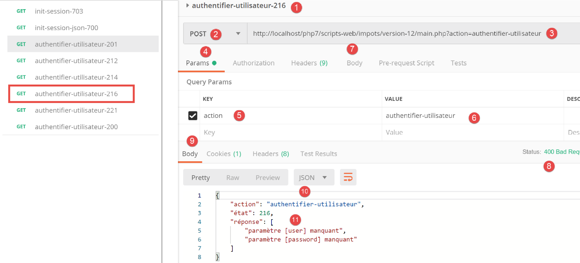Switch to Pre-request Script tab
This screenshot has height=263, width=580.
(406, 63)
